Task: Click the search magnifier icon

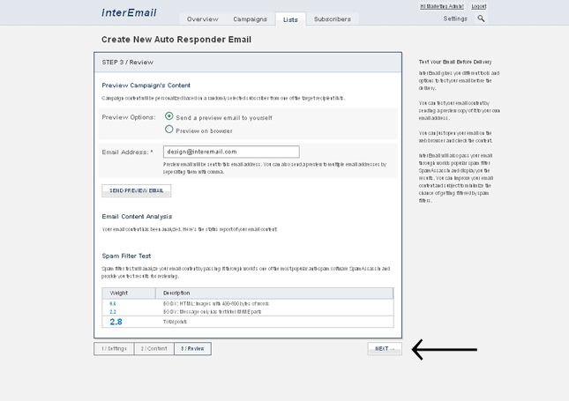Action: tap(481, 19)
